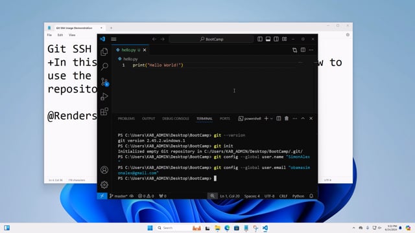Switch to the PROBLEMS panel tab
The width and height of the screenshot is (415, 233).
tap(126, 118)
